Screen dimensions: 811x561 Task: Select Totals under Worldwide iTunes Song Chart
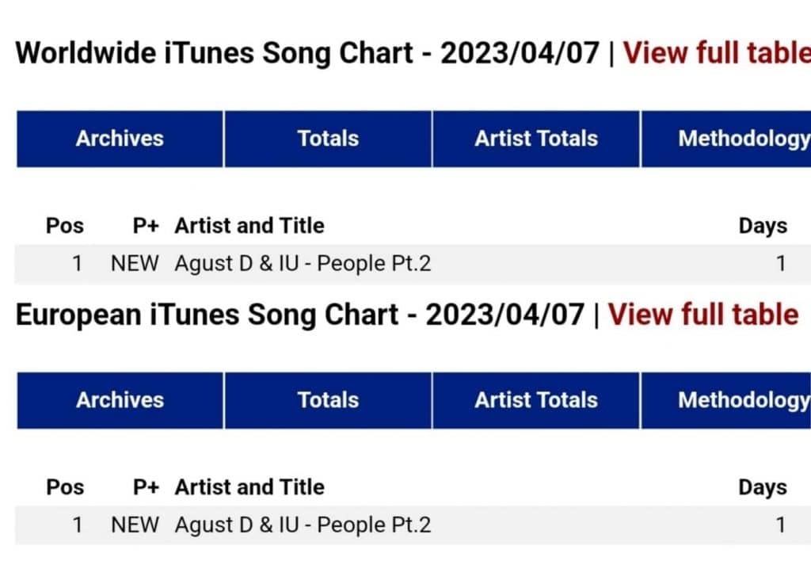328,139
